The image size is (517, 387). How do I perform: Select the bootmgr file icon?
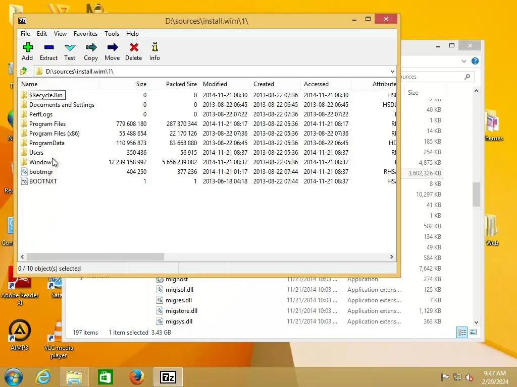(24, 171)
